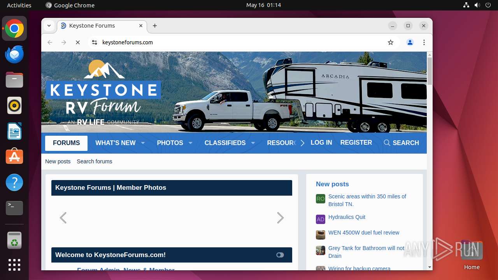498x280 pixels.
Task: Close the Keystone Forums tab
Action: point(141,26)
